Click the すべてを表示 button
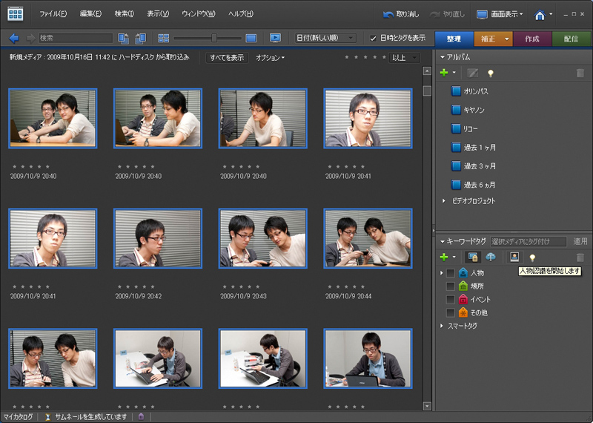593x423 pixels. click(227, 58)
